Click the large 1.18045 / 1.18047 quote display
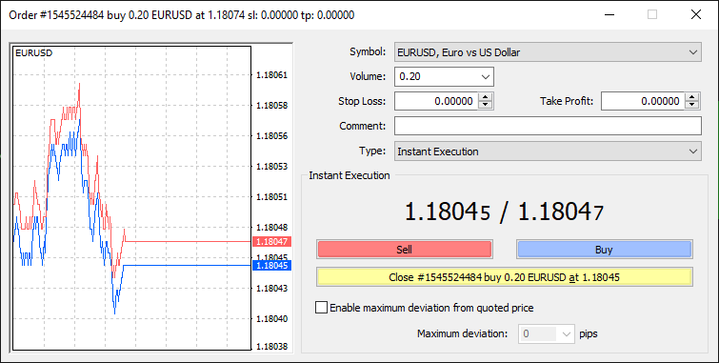Viewport: 719px width, 363px height. 504,212
